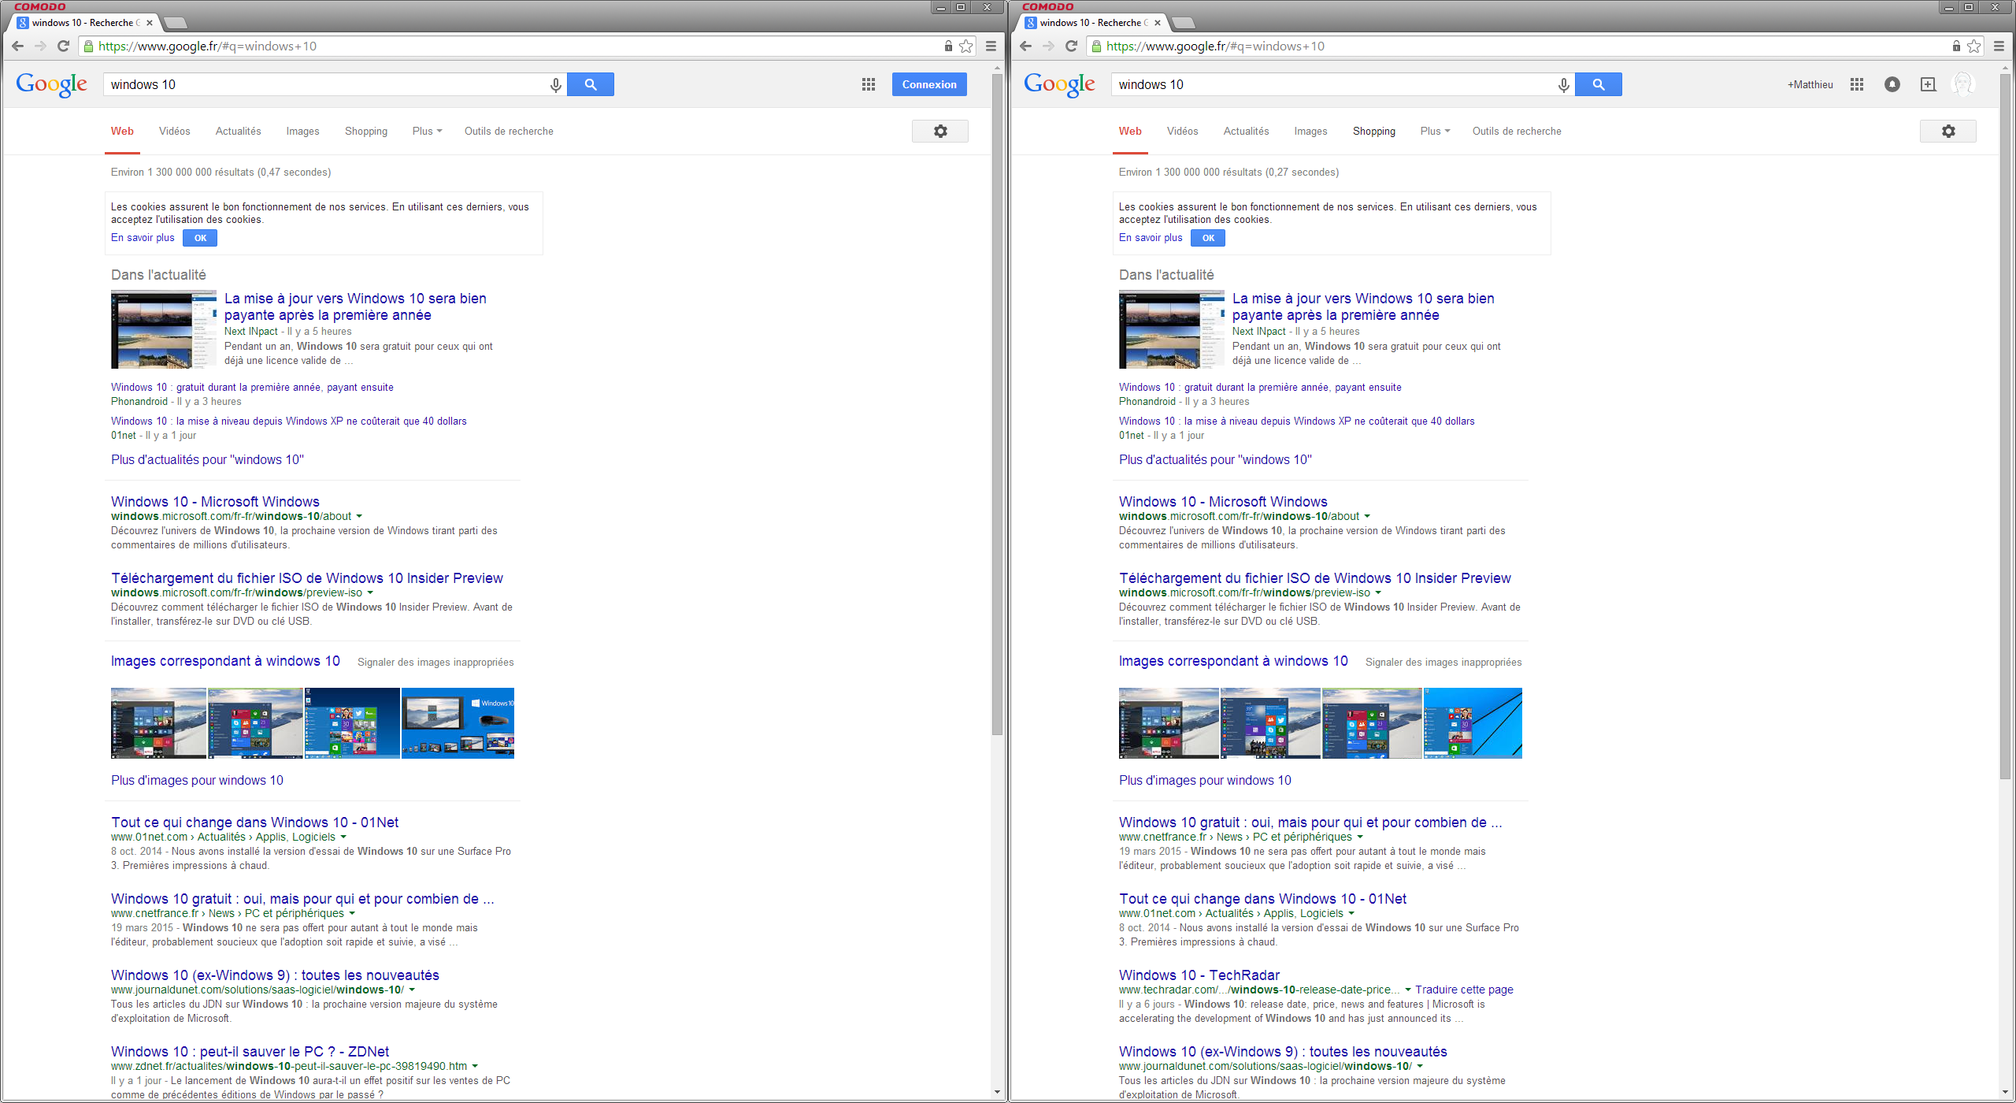Open the ZDNet peut-il sauver le PC result
Image resolution: width=2016 pixels, height=1103 pixels.
coord(250,1052)
